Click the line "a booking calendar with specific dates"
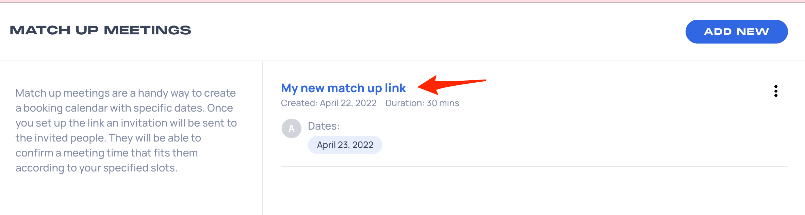This screenshot has width=805, height=215. coord(124,108)
